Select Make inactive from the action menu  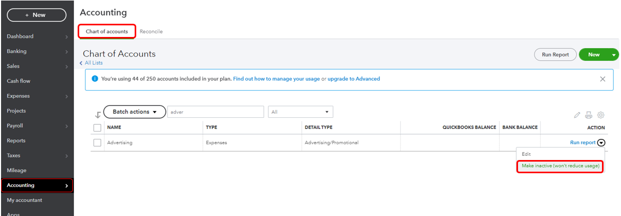click(x=560, y=166)
